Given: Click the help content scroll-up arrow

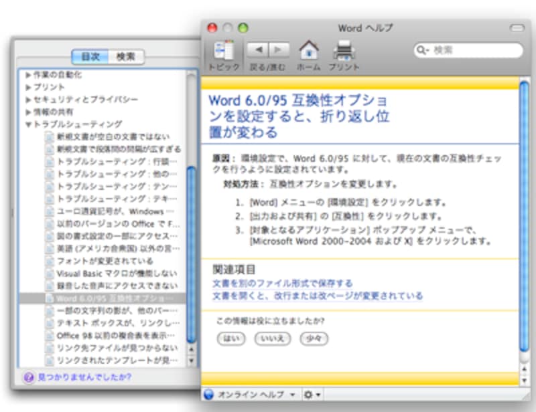Looking at the screenshot, I should pos(525,369).
